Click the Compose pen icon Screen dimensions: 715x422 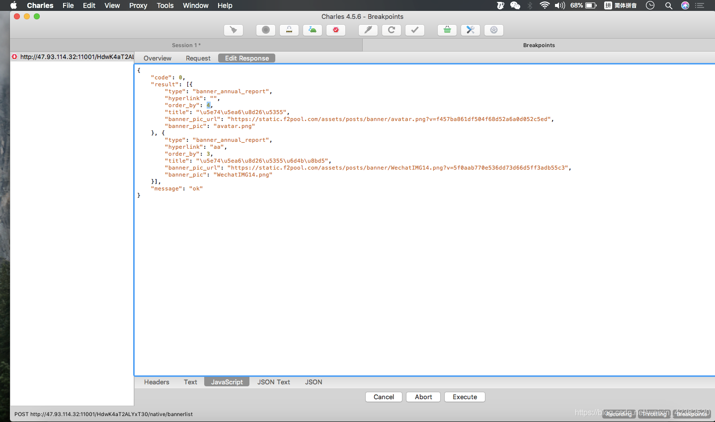pyautogui.click(x=368, y=30)
